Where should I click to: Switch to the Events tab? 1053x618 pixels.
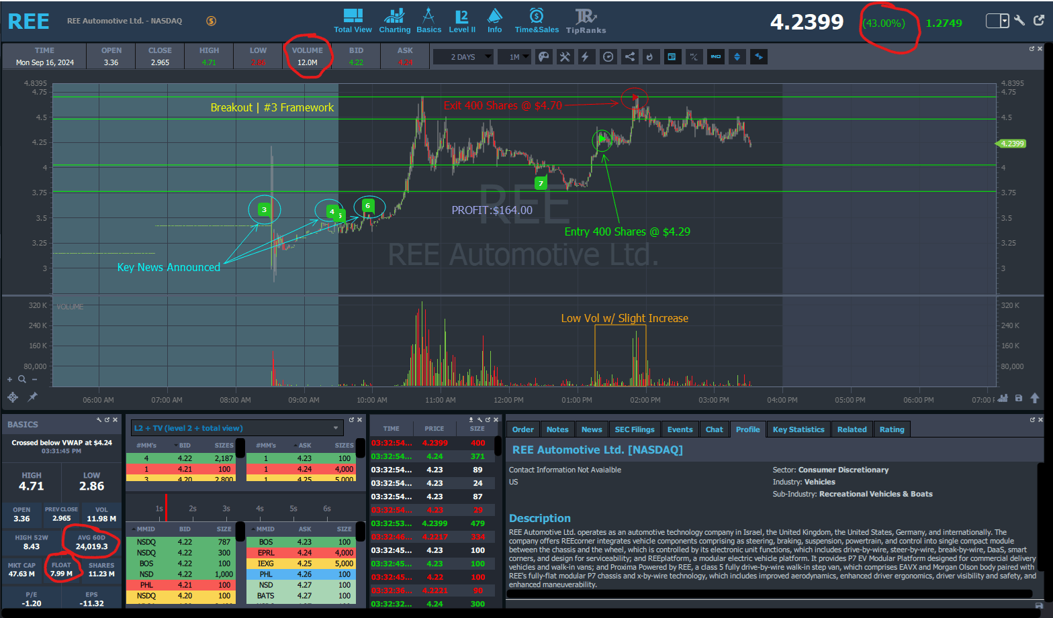coord(680,429)
